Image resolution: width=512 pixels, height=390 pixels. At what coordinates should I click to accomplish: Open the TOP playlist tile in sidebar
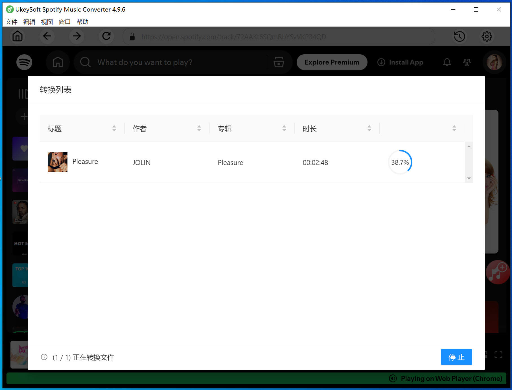click(x=20, y=275)
